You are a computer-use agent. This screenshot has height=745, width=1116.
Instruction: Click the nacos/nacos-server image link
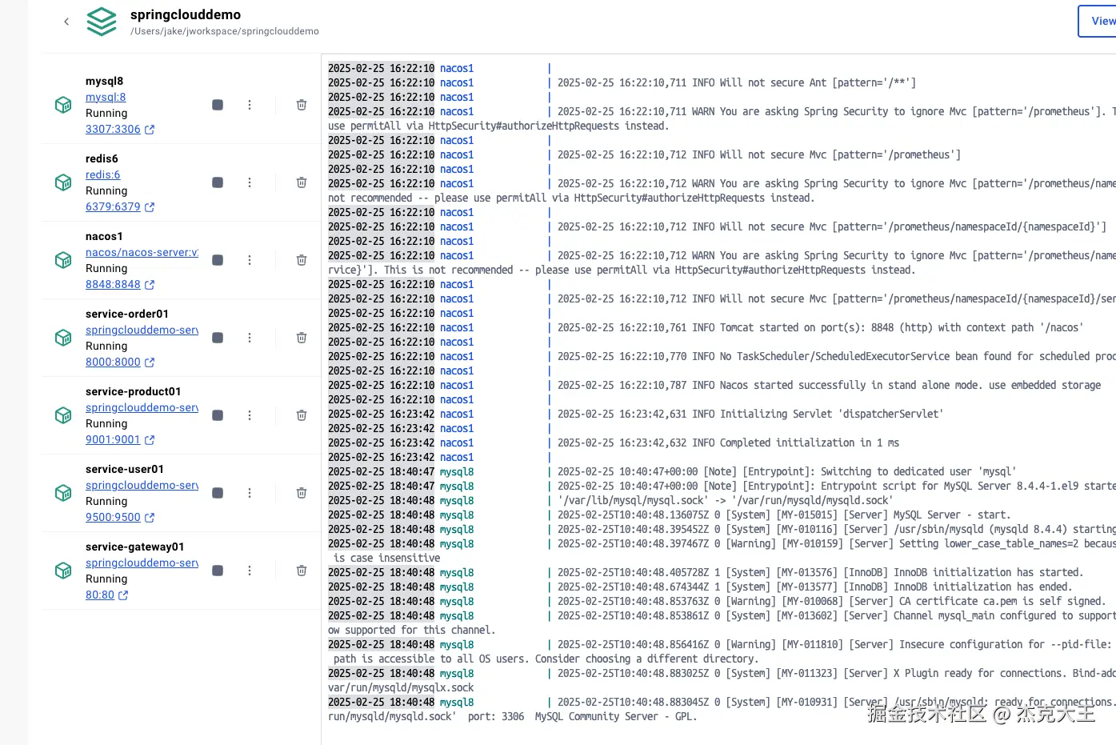[142, 252]
